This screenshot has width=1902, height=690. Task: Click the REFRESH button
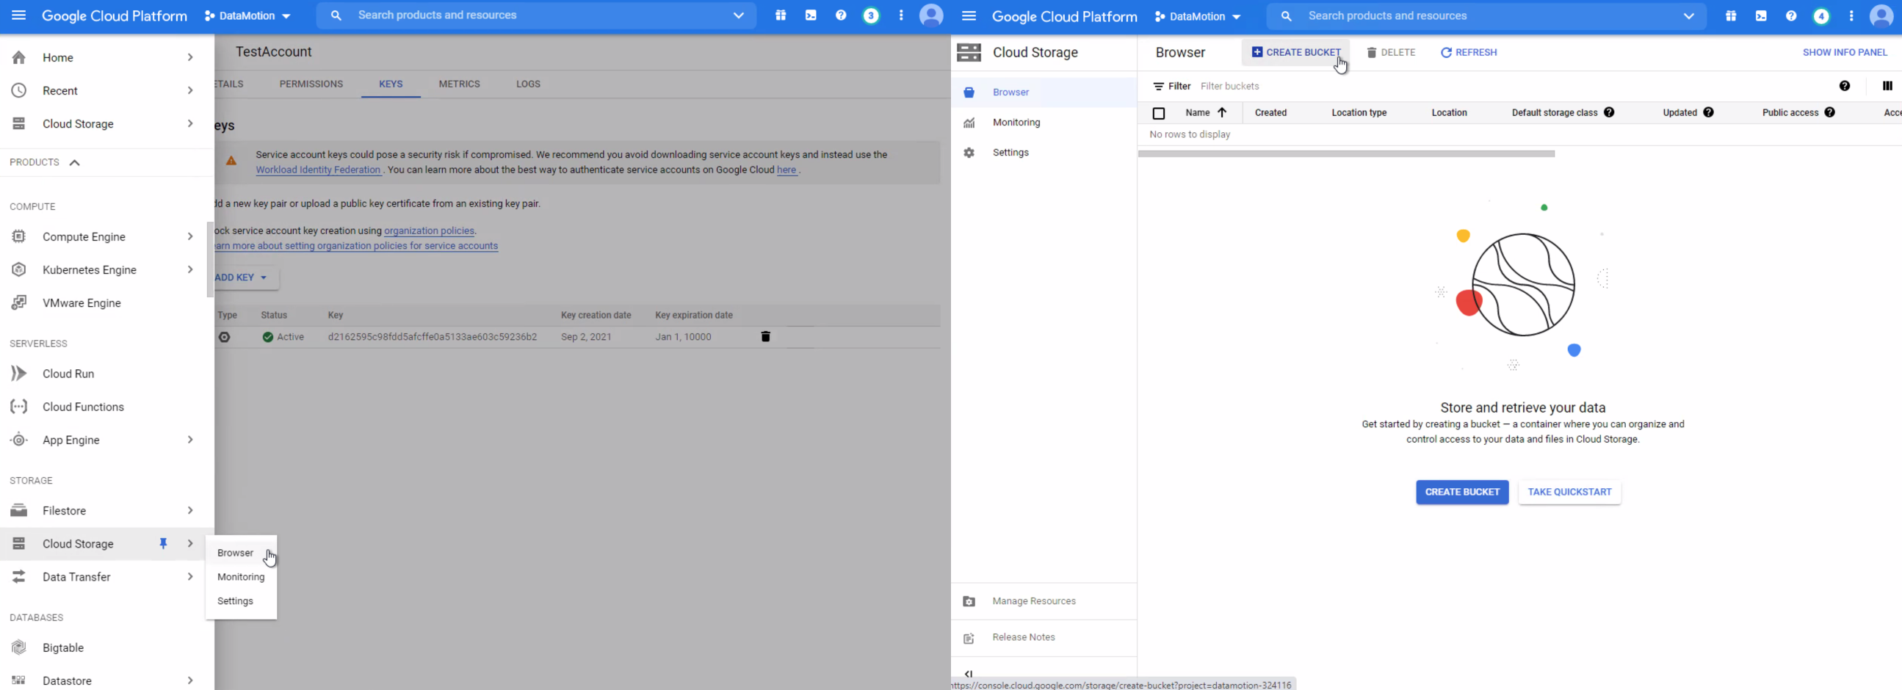point(1469,52)
